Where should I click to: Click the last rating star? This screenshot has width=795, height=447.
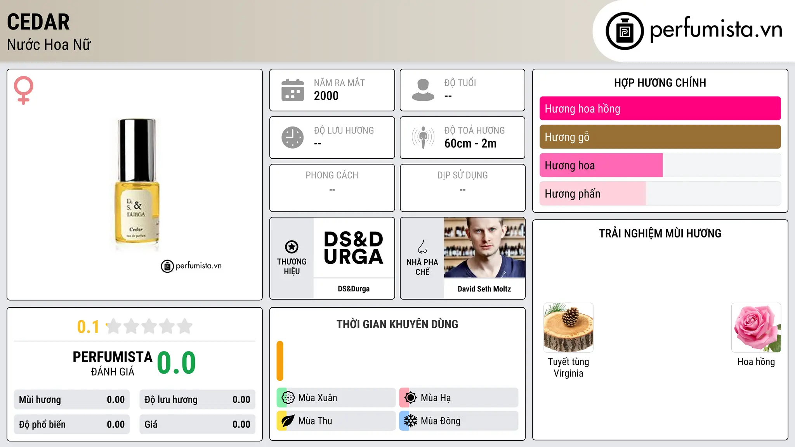(185, 326)
